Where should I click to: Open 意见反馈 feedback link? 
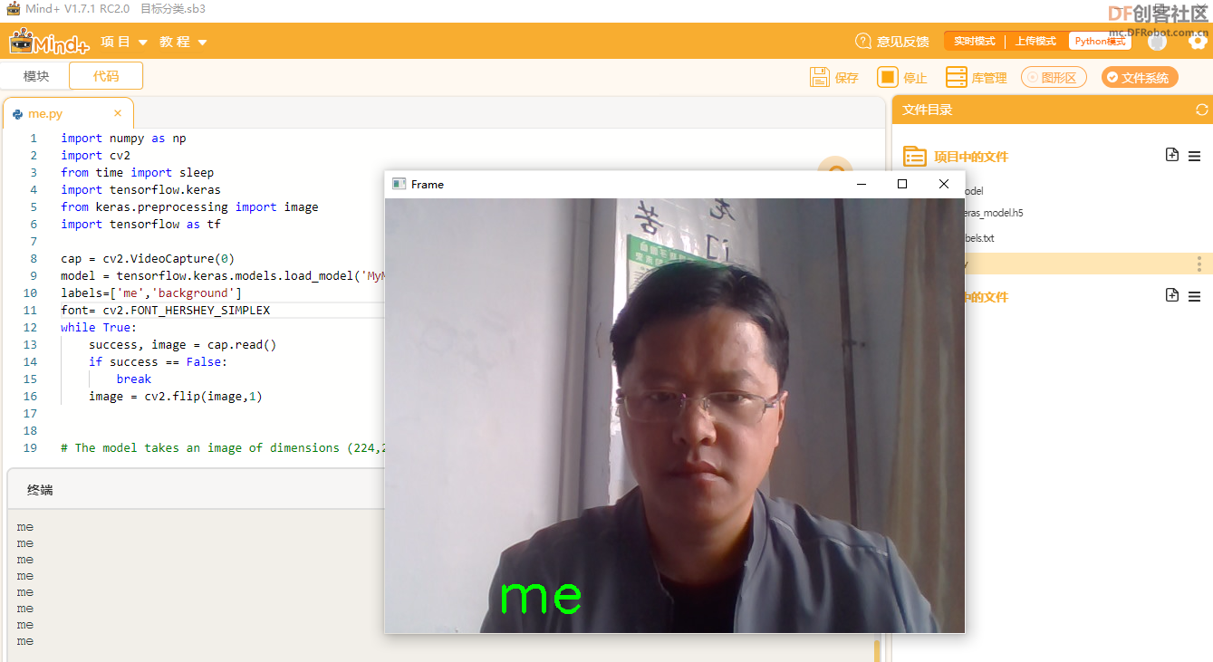892,42
